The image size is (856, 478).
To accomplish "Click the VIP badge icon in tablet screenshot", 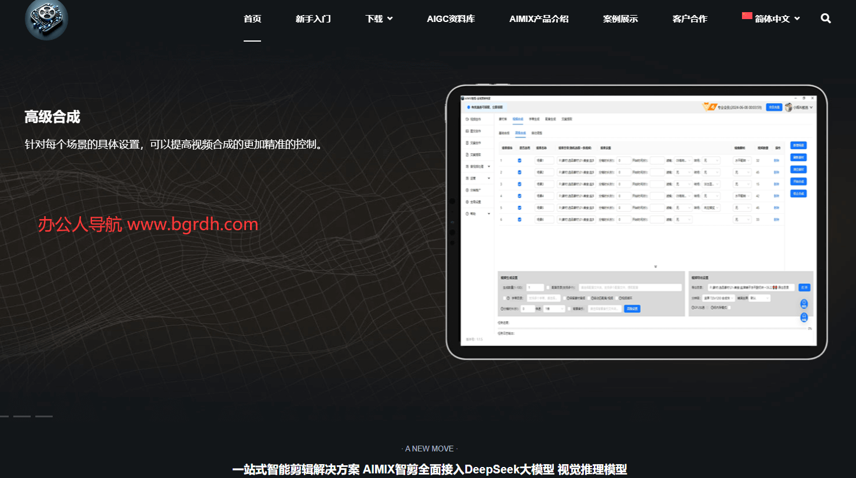I will tap(709, 107).
